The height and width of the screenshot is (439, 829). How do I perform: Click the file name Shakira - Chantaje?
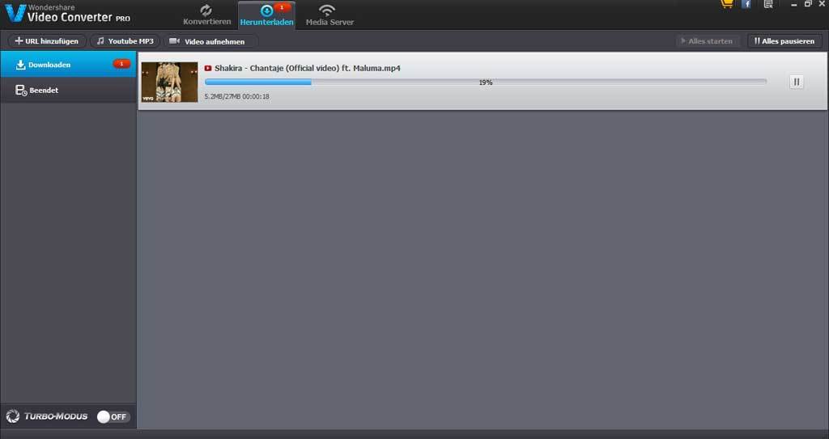pos(307,68)
